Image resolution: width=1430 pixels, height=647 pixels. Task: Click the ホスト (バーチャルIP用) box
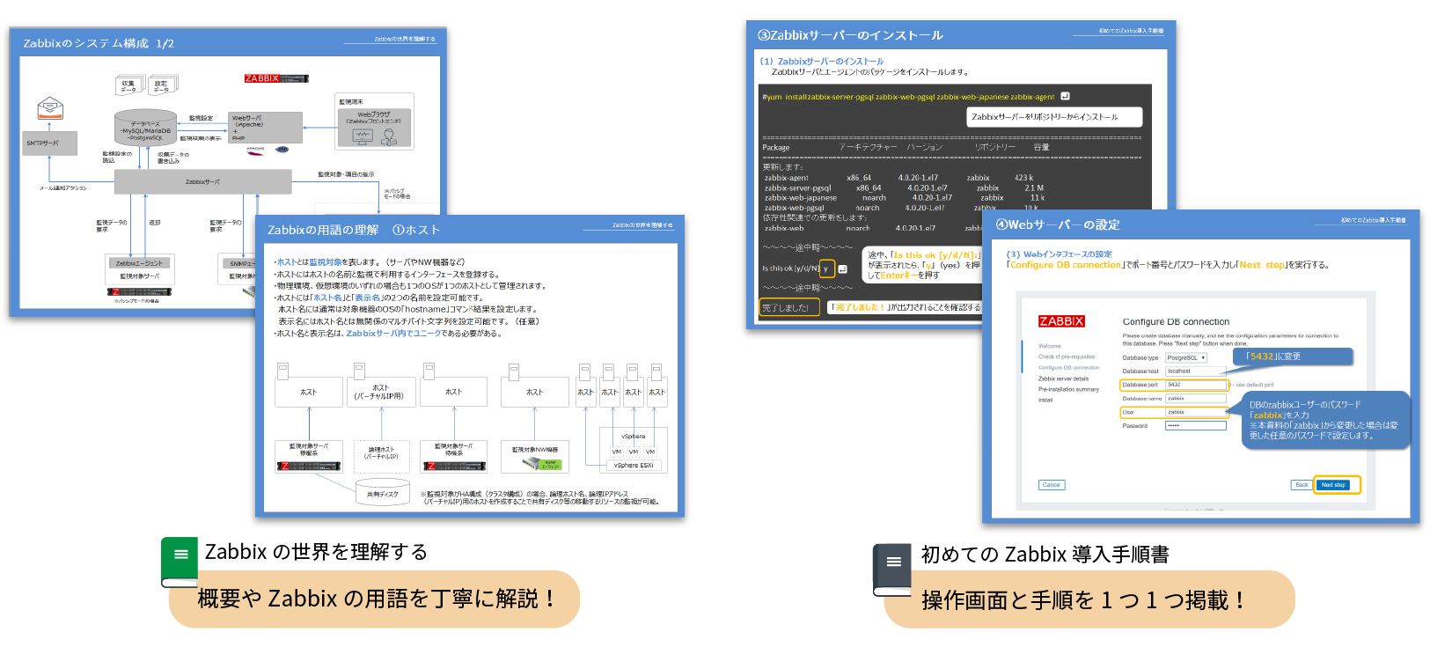(x=380, y=393)
